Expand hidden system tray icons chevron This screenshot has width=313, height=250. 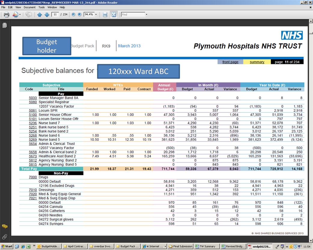click(287, 247)
